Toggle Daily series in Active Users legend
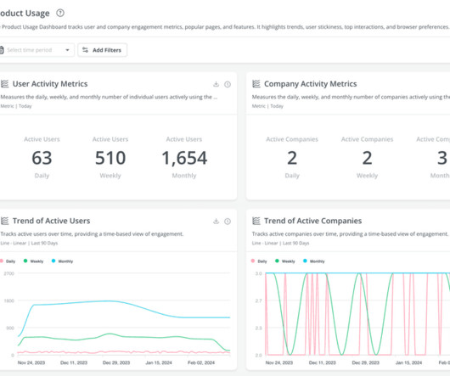Image resolution: width=450 pixels, height=376 pixels. [8, 261]
